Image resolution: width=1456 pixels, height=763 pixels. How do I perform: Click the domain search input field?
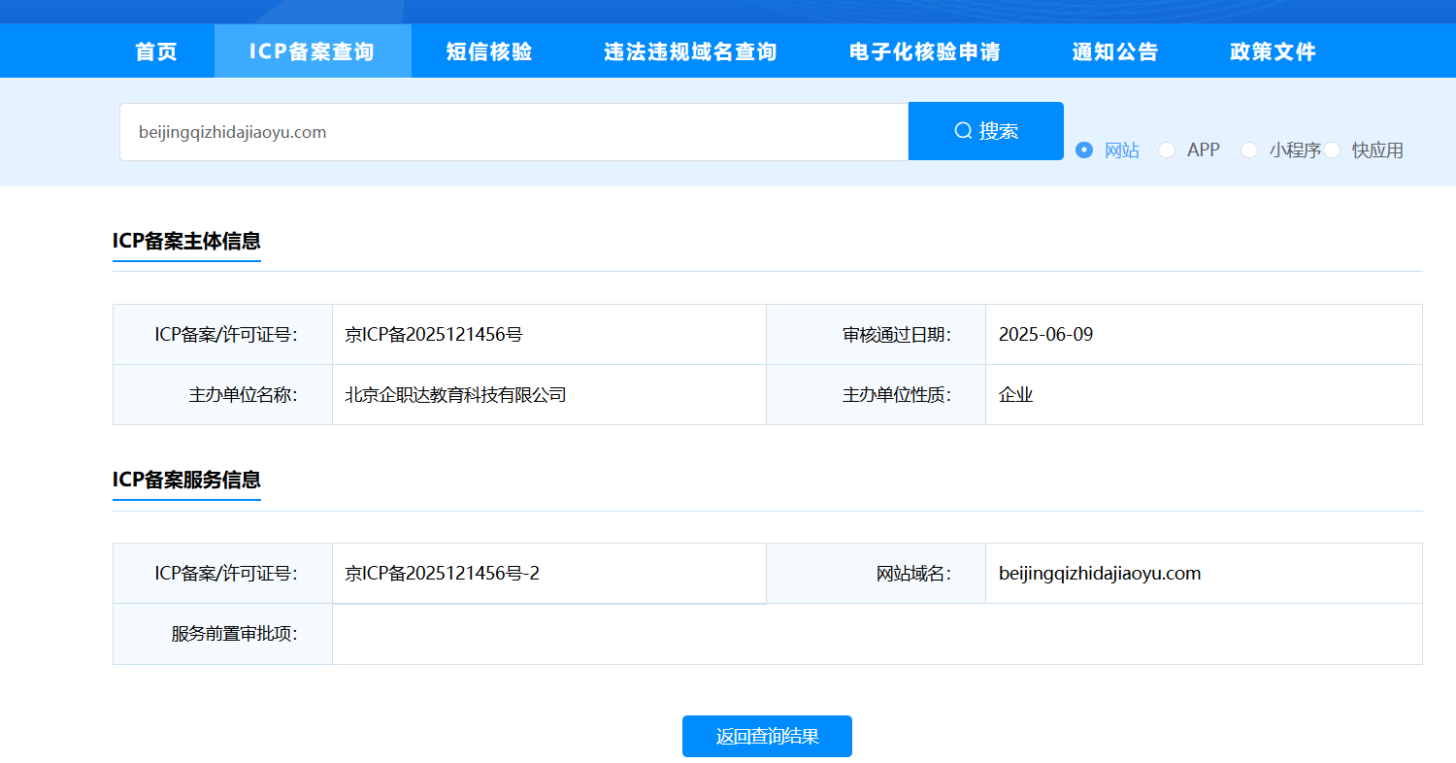513,132
